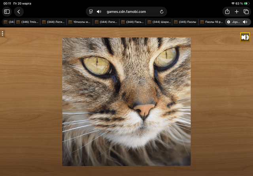The image size is (253, 176).
Task: Open the page reader menu icon
Action: coord(91,12)
